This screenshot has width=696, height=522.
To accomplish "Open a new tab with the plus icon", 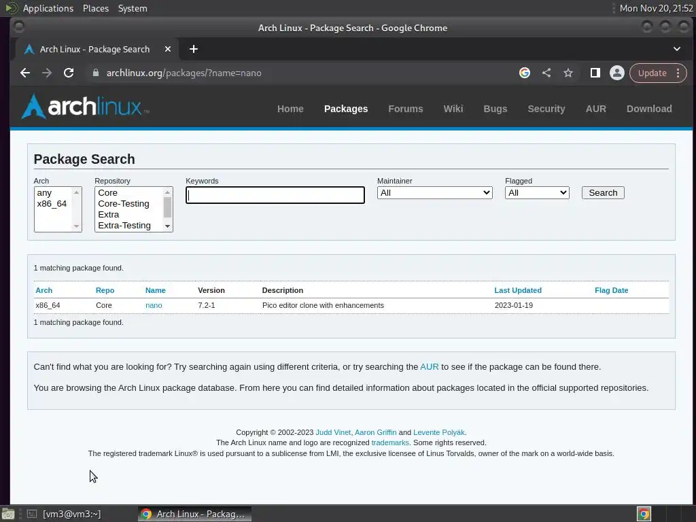I will [194, 49].
